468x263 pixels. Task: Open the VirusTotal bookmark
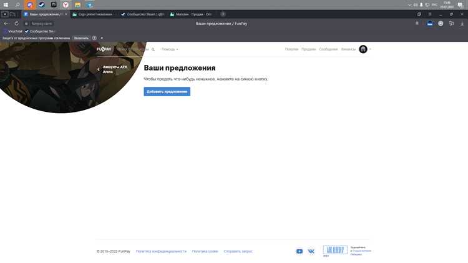13,31
